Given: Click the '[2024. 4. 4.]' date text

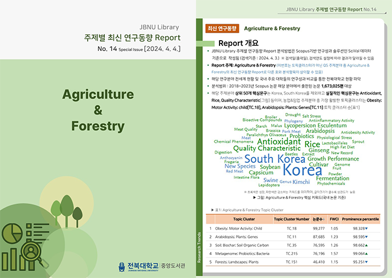Looking at the screenshot, I should [x=162, y=49].
